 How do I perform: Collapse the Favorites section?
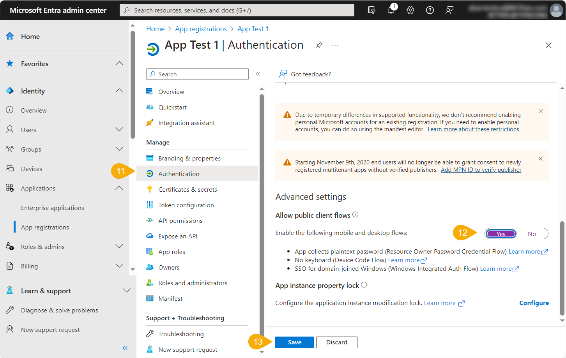click(119, 63)
